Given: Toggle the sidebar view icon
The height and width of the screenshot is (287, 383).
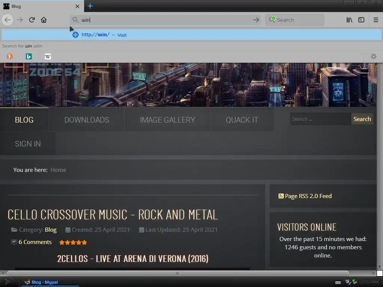Looking at the screenshot, I should (361, 20).
